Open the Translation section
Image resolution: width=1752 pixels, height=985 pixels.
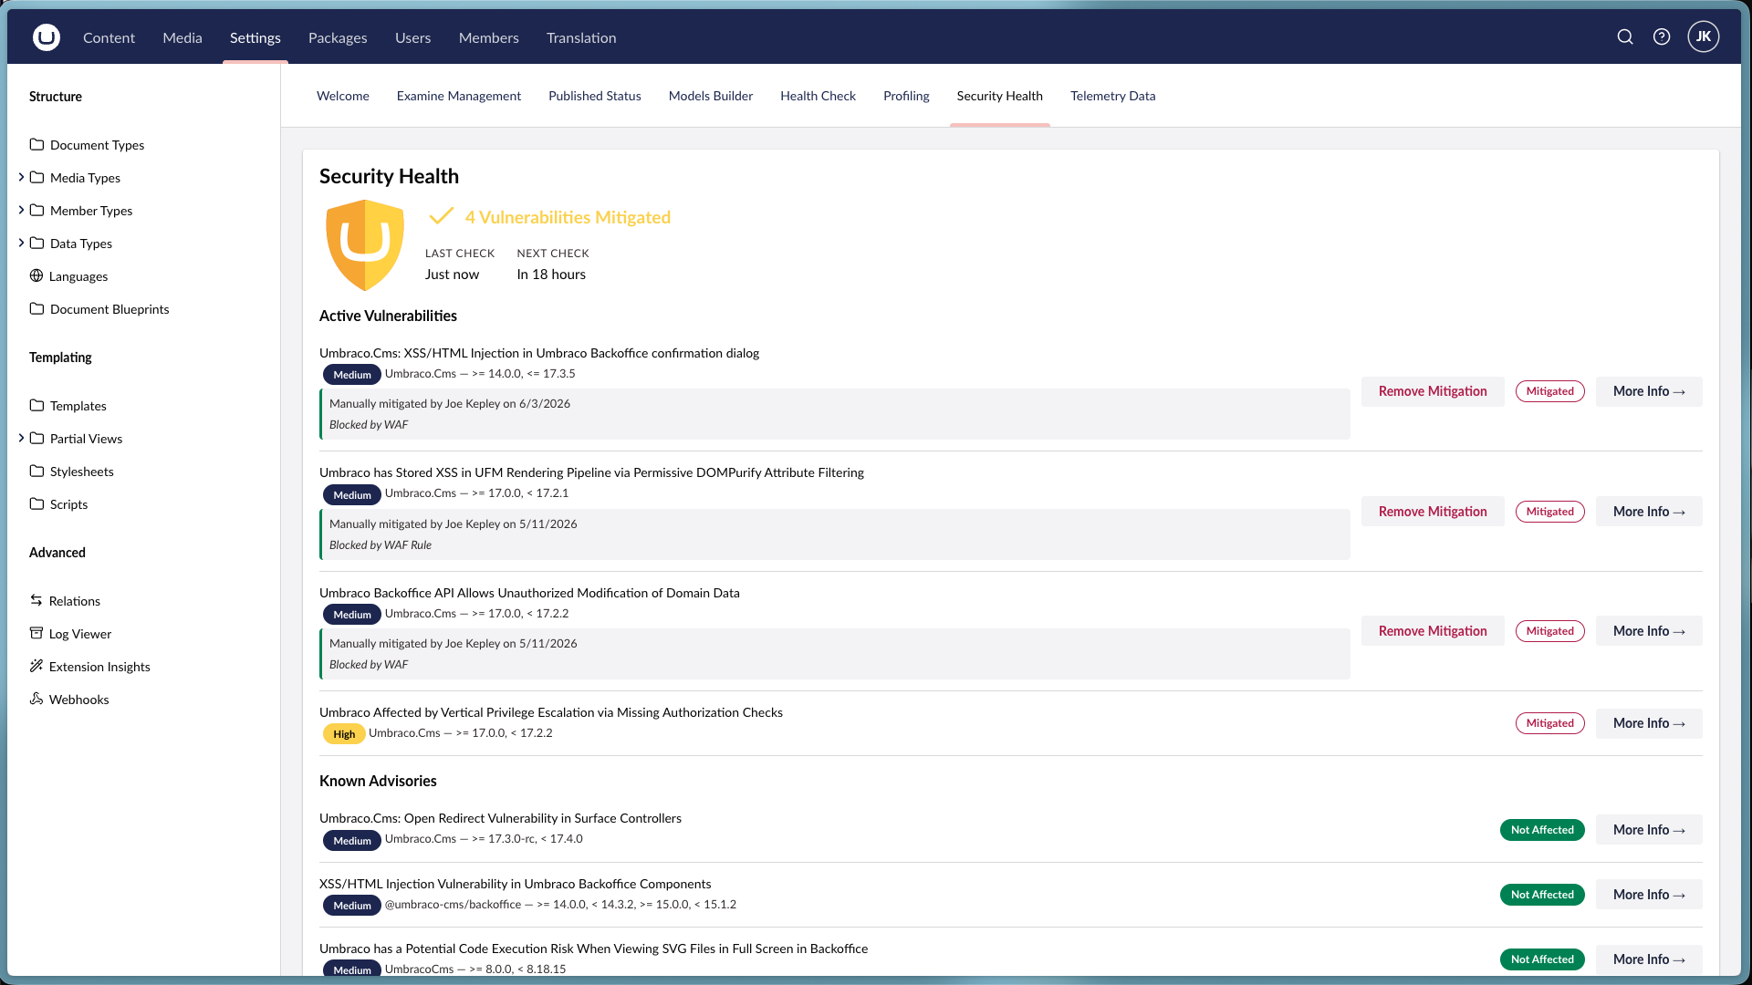581,37
